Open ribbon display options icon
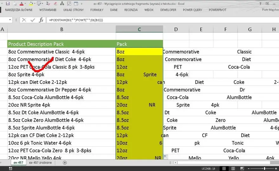The width and height of the screenshot is (279, 171). click(267, 3)
